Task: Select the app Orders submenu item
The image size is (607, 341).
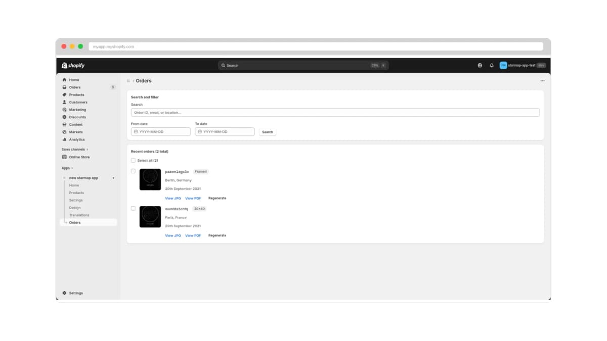Action: [x=89, y=222]
